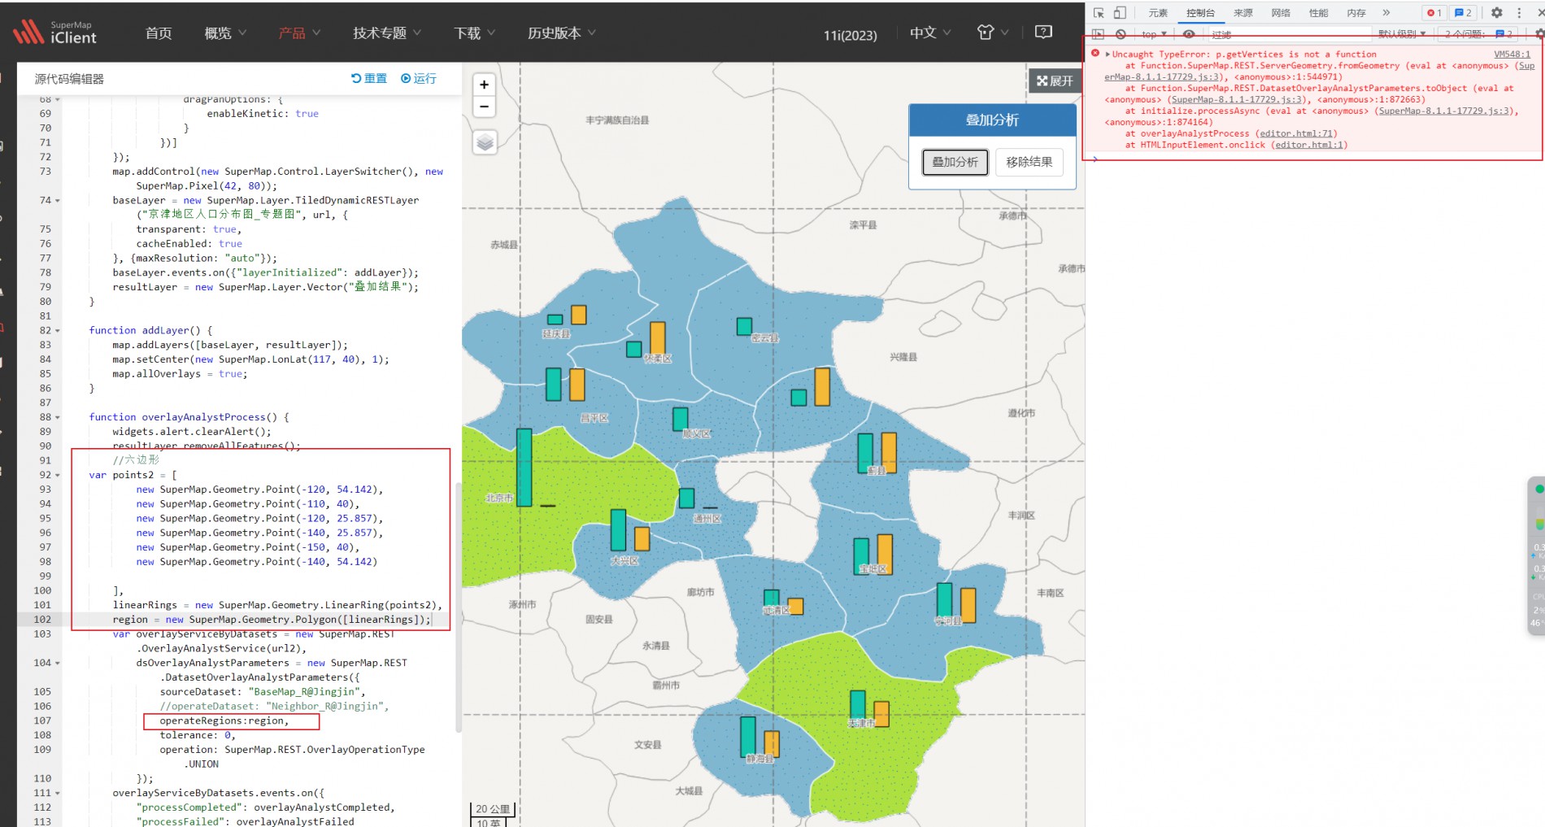
Task: Open map layer switcher icon
Action: tap(485, 143)
